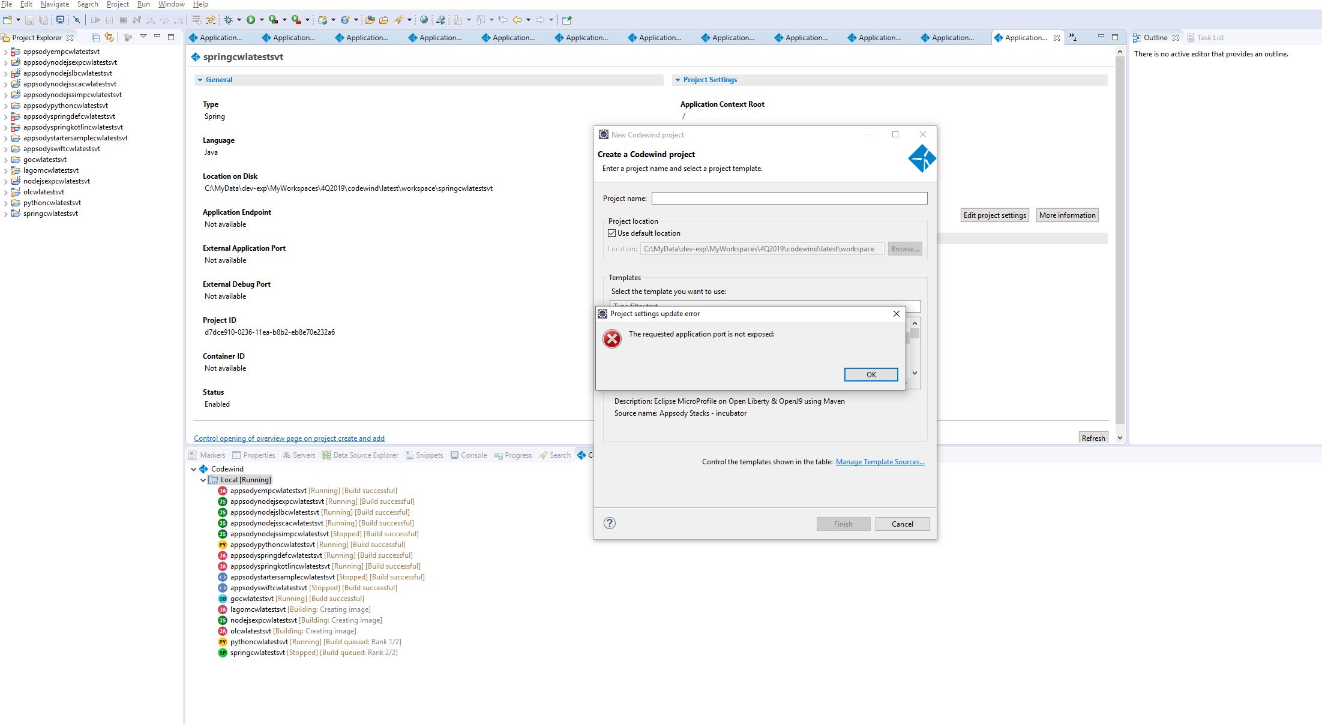
Task: Toggle Link with Editor in Project Explorer
Action: click(109, 37)
